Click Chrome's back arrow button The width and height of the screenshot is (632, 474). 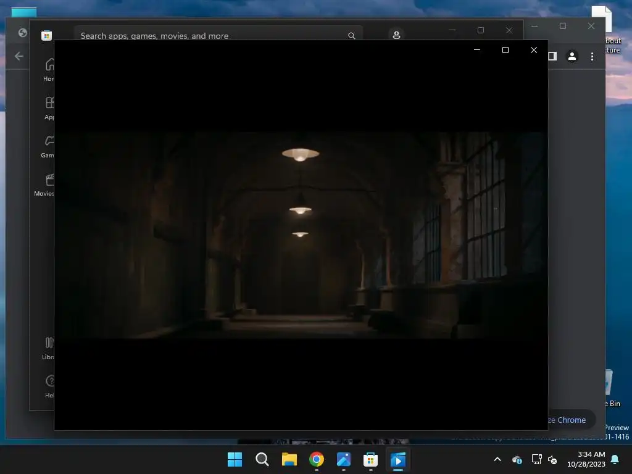coord(19,56)
